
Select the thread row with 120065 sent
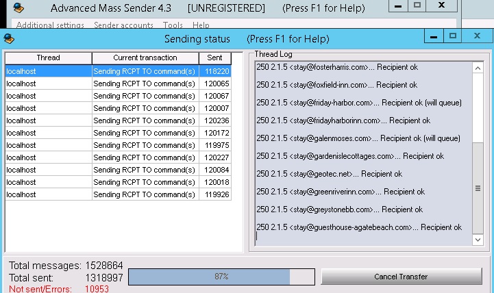click(118, 84)
